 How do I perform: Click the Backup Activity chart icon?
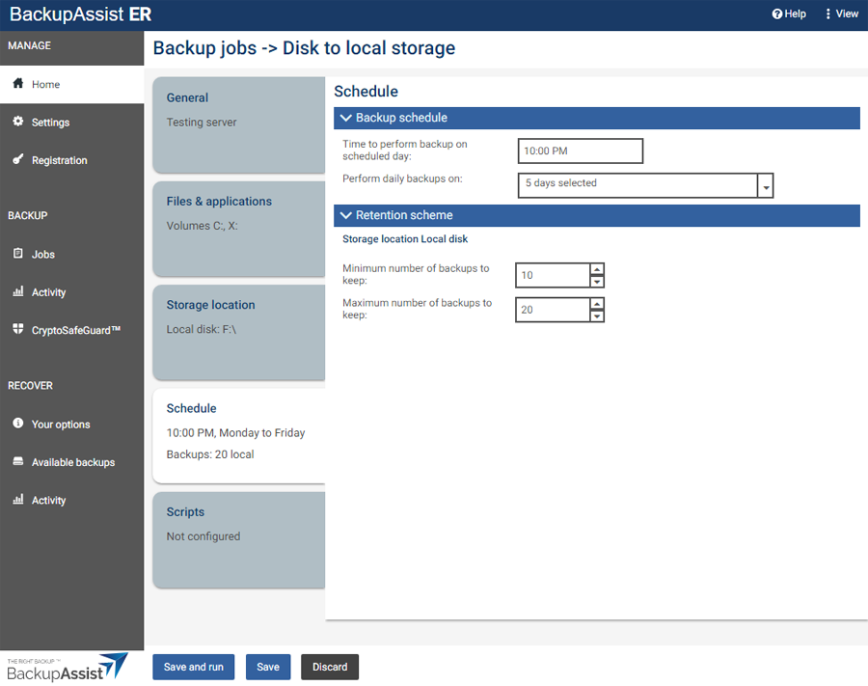coord(18,291)
